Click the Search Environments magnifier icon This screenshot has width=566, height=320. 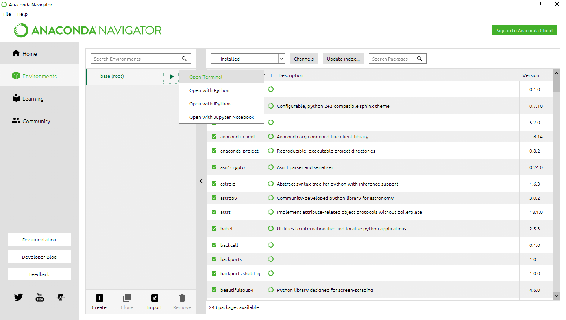pyautogui.click(x=184, y=59)
